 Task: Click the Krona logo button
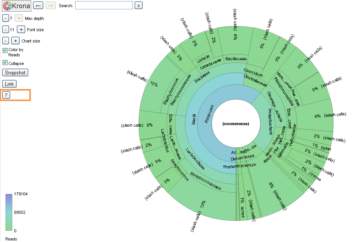coord(16,6)
